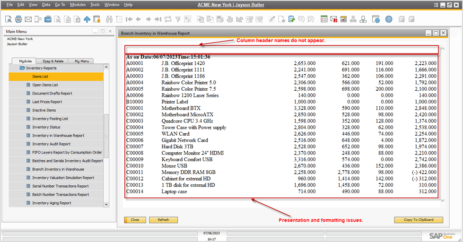This screenshot has height=242, width=463.
Task: Click the Print Preview toolbar icon
Action: [x=9, y=19]
